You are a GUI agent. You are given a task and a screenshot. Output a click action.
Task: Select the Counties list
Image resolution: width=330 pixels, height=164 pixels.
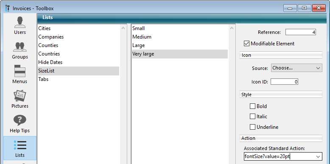78,45
